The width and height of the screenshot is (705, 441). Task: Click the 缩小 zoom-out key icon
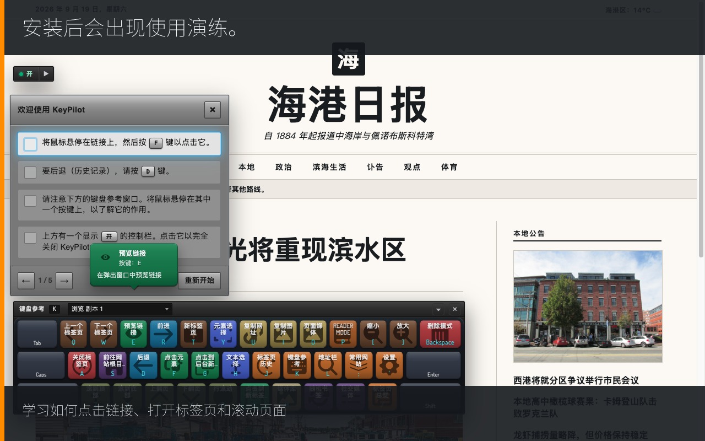click(x=373, y=334)
